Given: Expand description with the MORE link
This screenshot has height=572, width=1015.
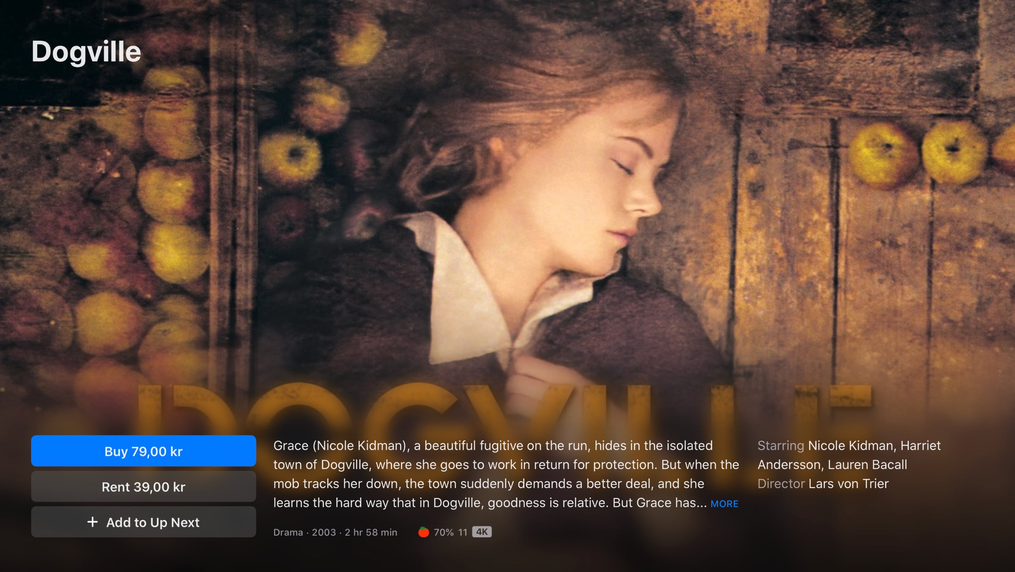Looking at the screenshot, I should click(724, 504).
